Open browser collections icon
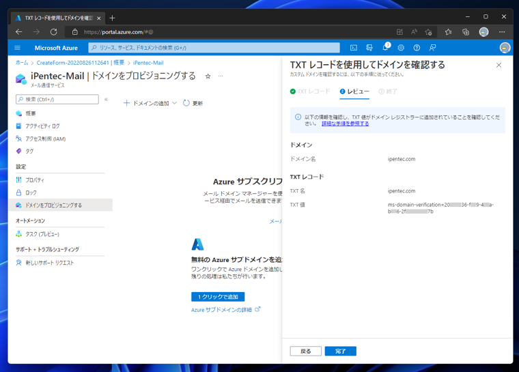This screenshot has height=372, width=519. 466,32
